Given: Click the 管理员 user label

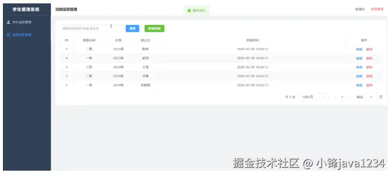Looking at the screenshot, I should pyautogui.click(x=360, y=9).
